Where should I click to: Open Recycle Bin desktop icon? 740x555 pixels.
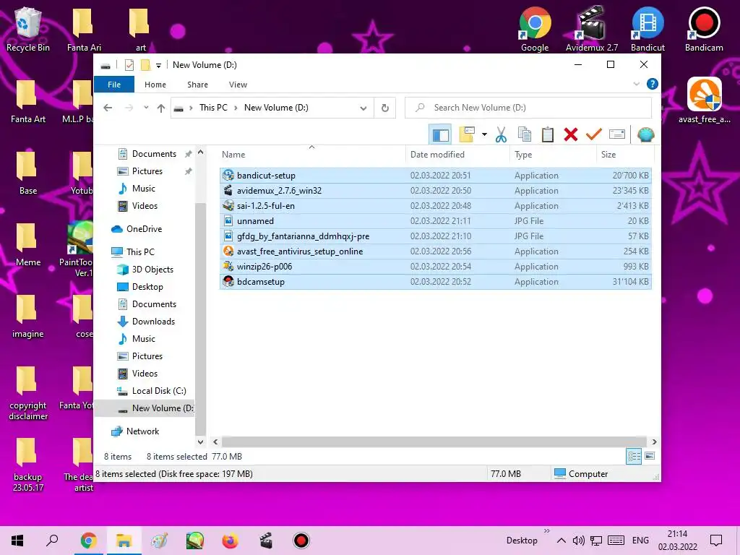[28, 30]
